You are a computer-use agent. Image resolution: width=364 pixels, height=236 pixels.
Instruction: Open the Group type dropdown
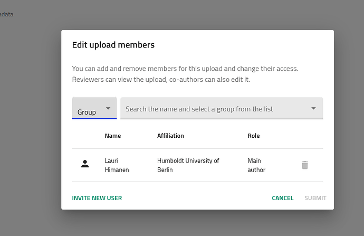point(94,108)
